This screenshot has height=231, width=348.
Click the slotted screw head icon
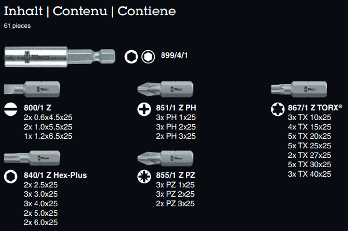point(11,109)
